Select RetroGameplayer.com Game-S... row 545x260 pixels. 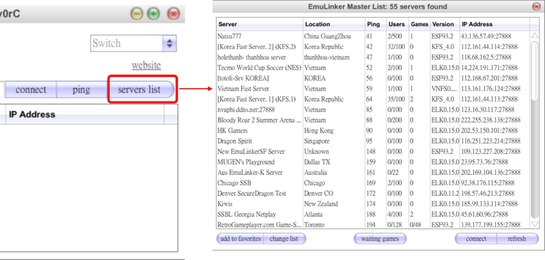coord(373,225)
